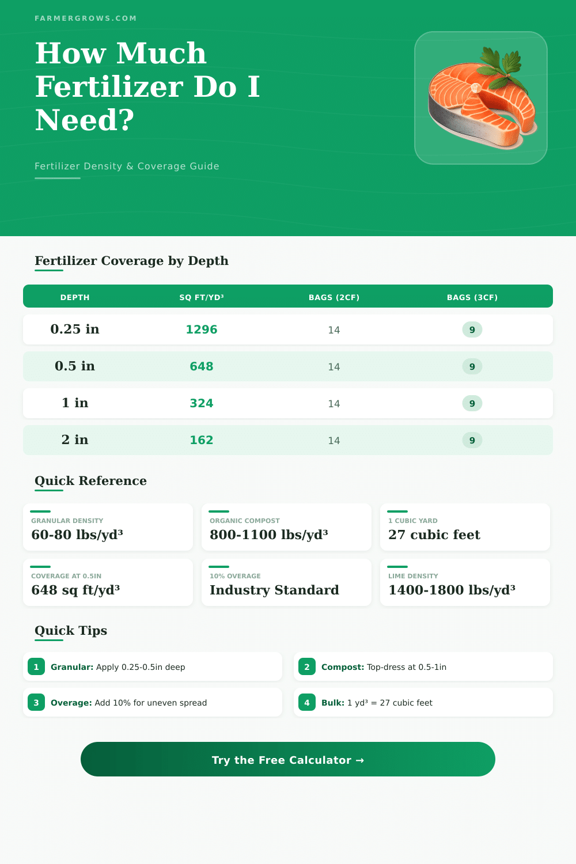The width and height of the screenshot is (576, 864).
Task: Select the 1296 value in the table
Action: pyautogui.click(x=201, y=329)
